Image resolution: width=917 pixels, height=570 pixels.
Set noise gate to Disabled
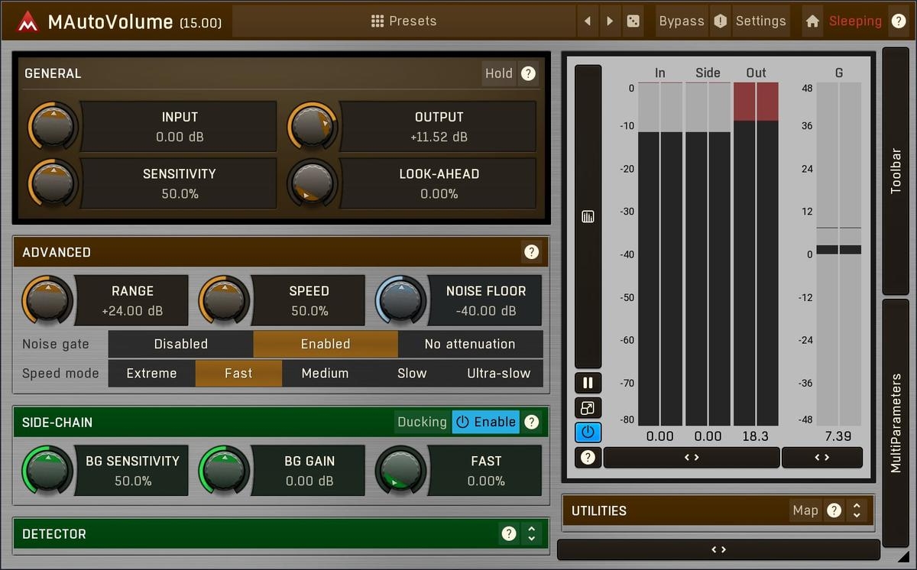point(180,344)
